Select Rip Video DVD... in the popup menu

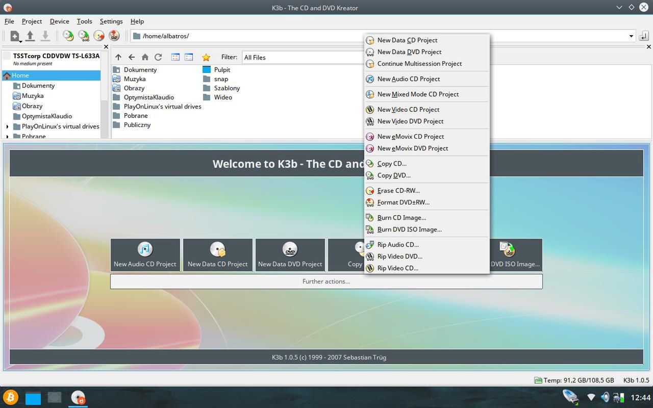427,257
